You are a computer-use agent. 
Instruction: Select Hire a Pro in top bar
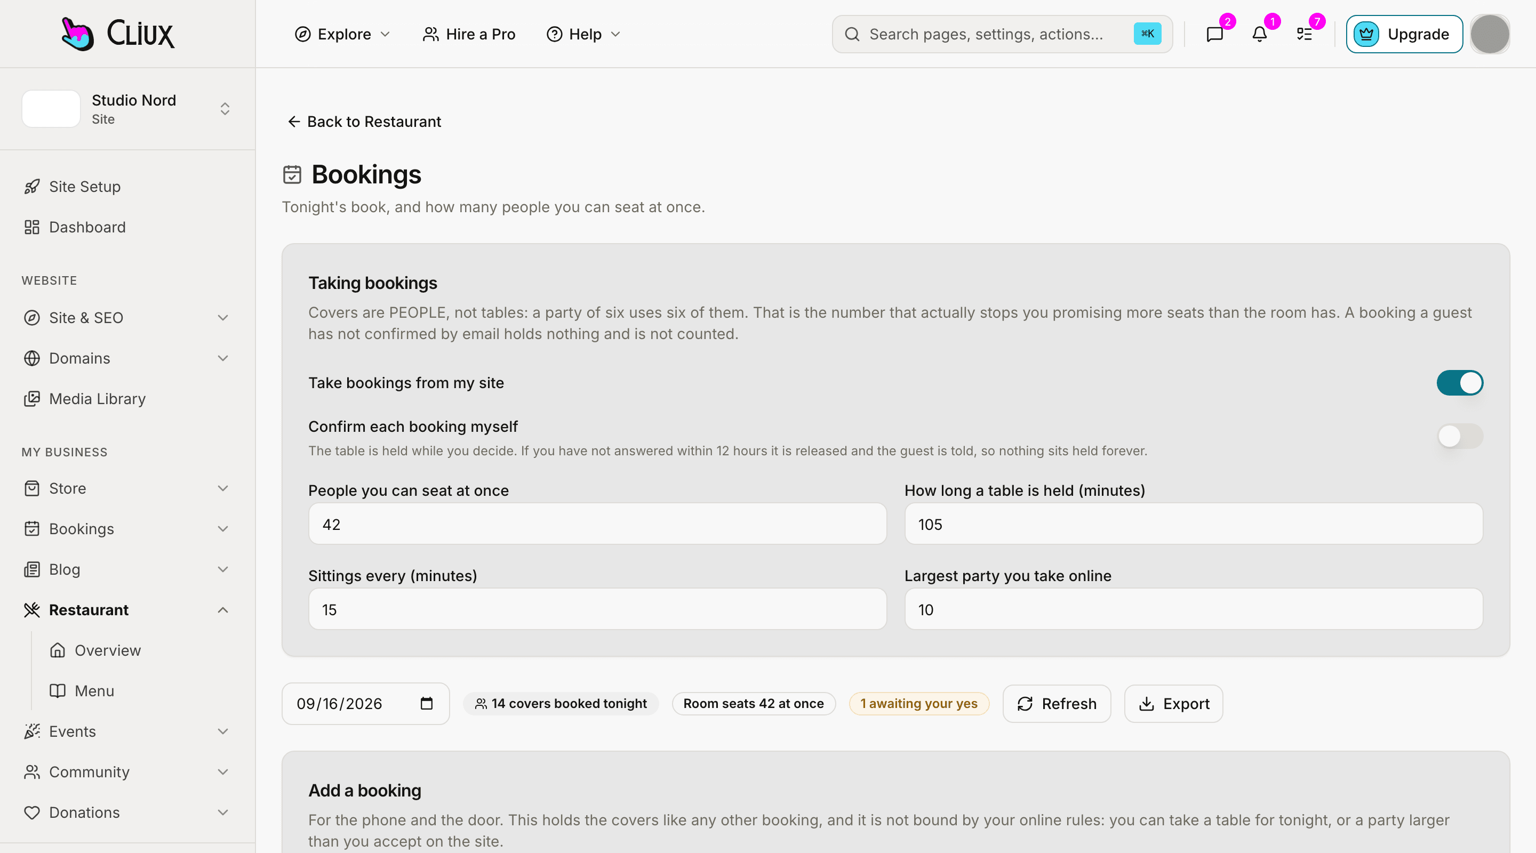tap(469, 35)
